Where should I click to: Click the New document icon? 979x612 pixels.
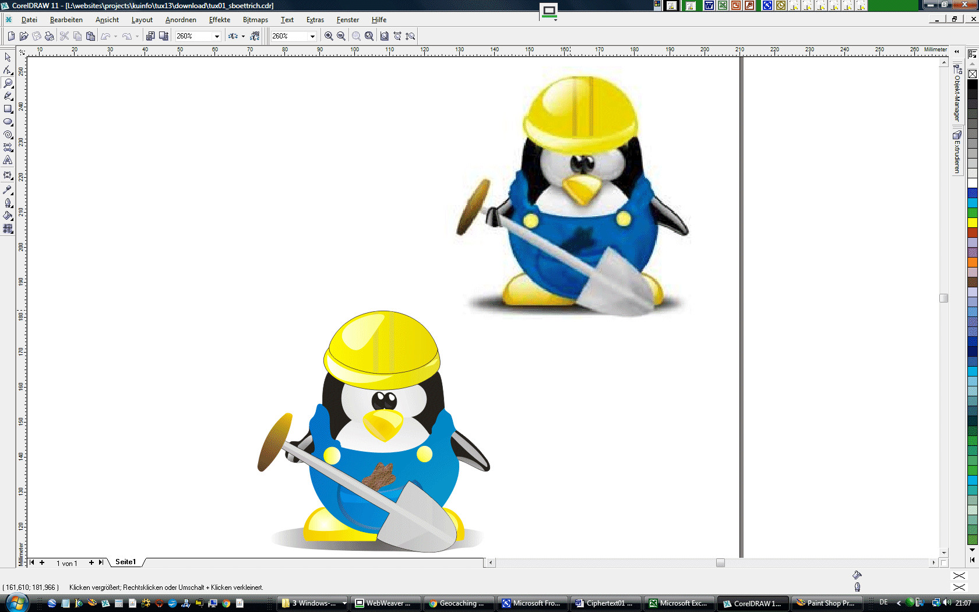click(x=11, y=36)
